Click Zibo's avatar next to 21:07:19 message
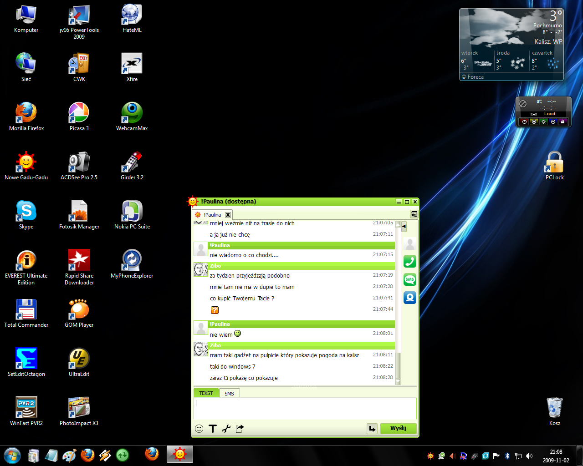This screenshot has width=583, height=466. pos(201,270)
